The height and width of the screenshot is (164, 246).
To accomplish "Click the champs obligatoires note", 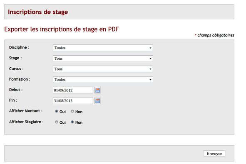I will point(215,35).
